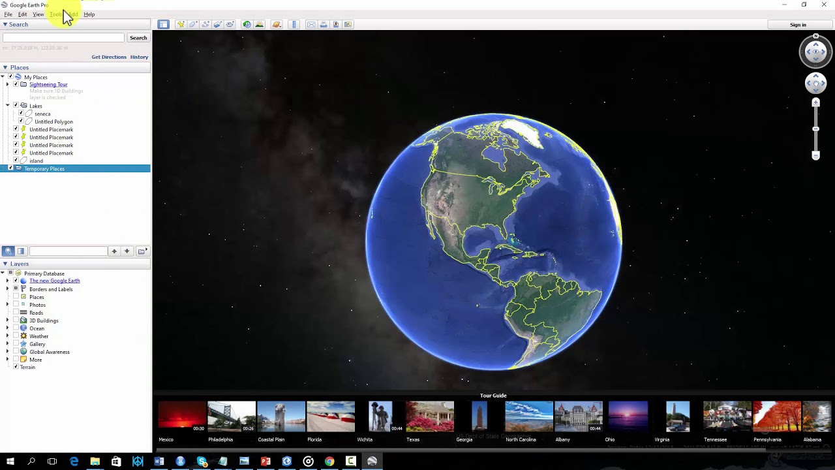
Task: Expand the More layer arrow
Action: pyautogui.click(x=7, y=360)
